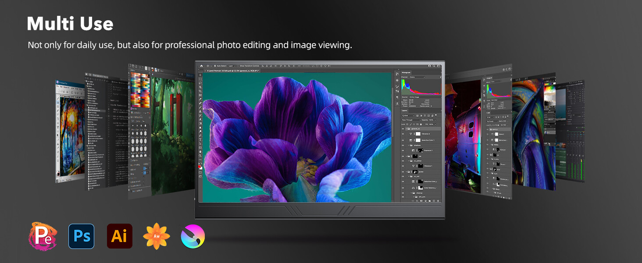Click the Photoshop Ps logo at the bottom
The width and height of the screenshot is (642, 263).
click(81, 236)
